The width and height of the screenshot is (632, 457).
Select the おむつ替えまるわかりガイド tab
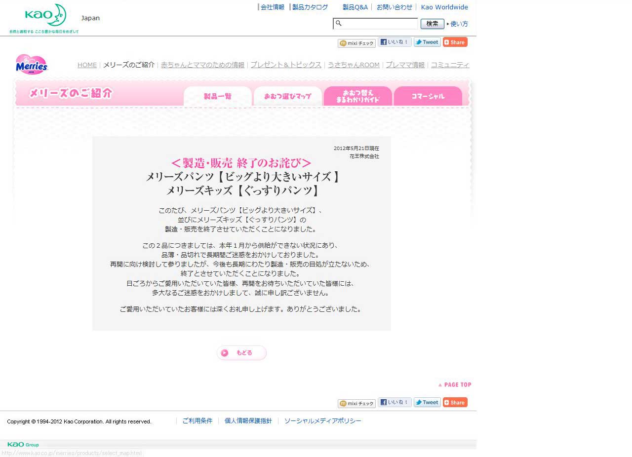[357, 97]
